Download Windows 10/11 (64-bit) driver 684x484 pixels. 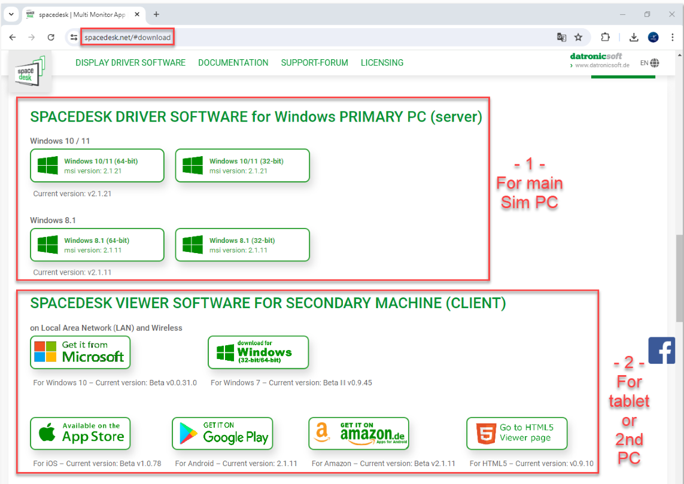(98, 166)
